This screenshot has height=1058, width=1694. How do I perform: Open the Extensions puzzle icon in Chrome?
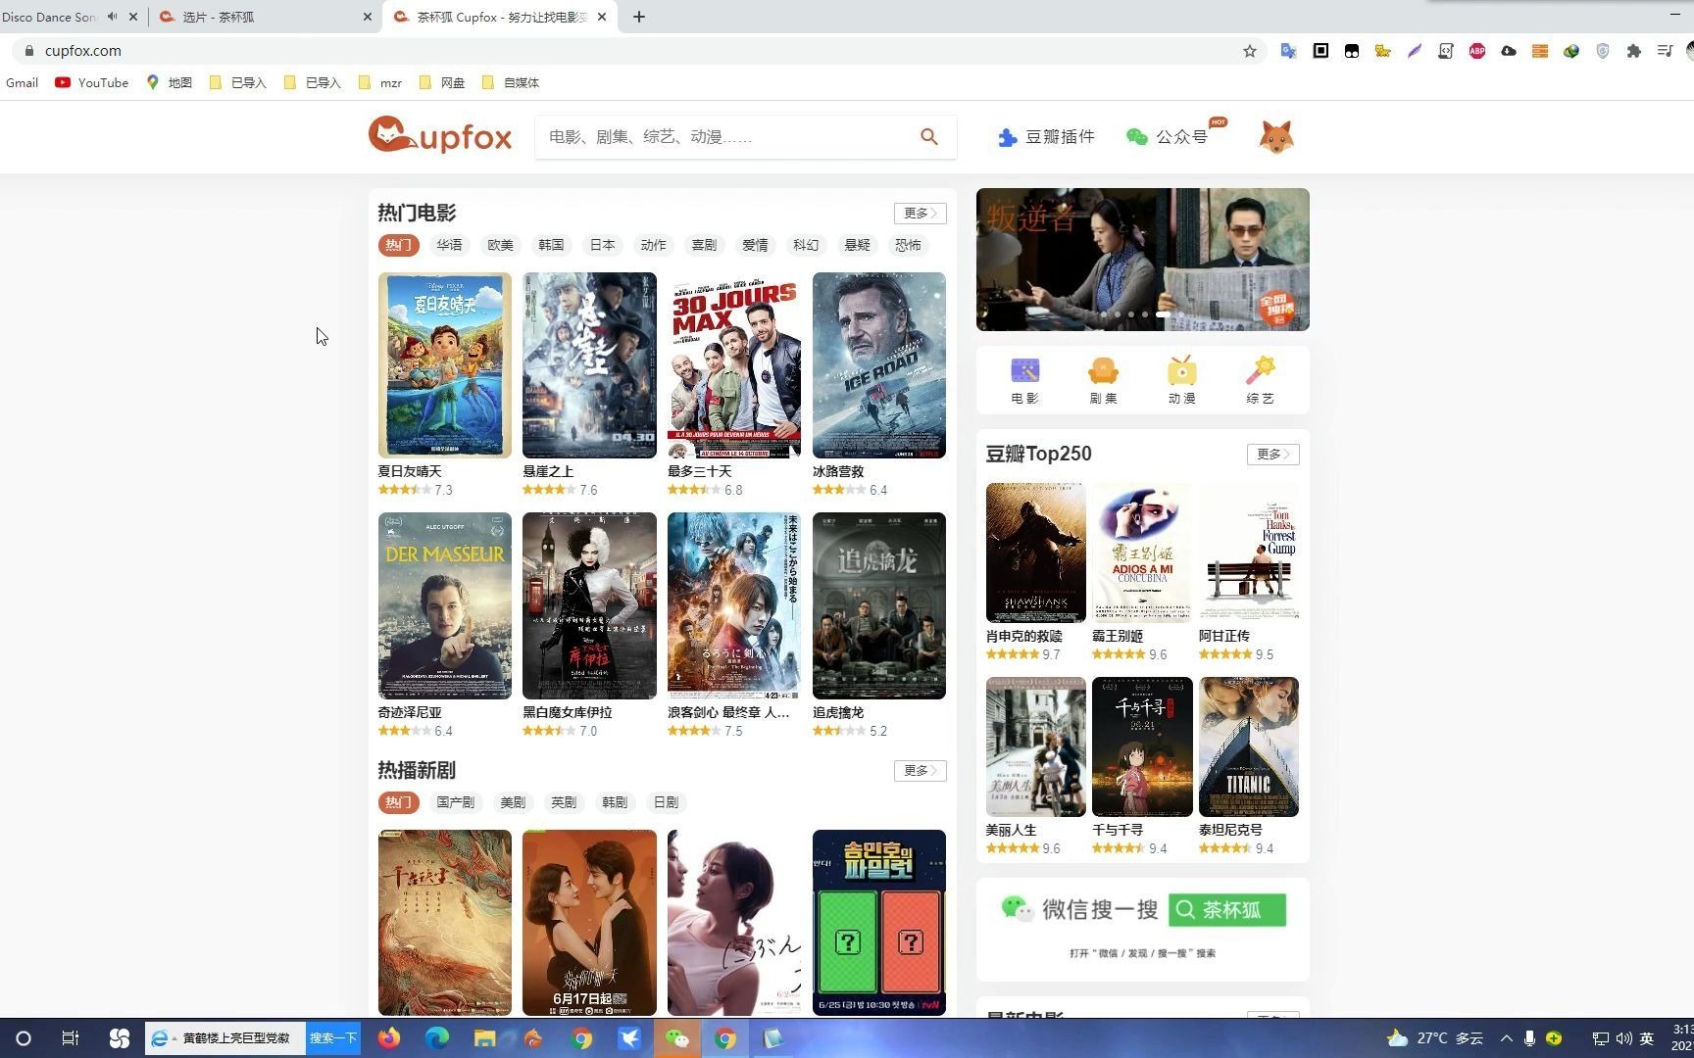click(x=1633, y=51)
